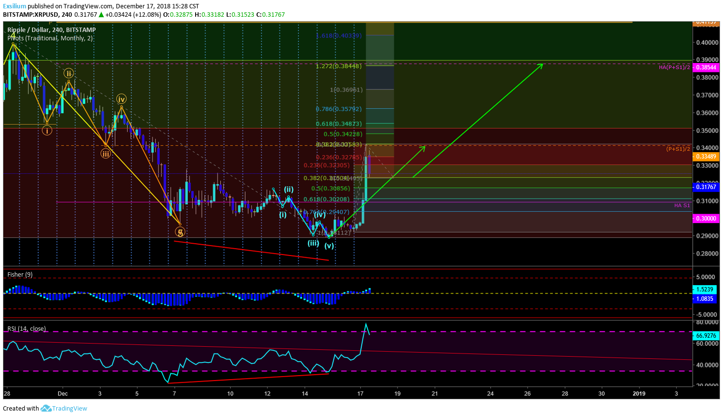Image resolution: width=723 pixels, height=417 pixels.
Task: Select the blue 1.0835 Fisher value tag
Action: pos(705,299)
